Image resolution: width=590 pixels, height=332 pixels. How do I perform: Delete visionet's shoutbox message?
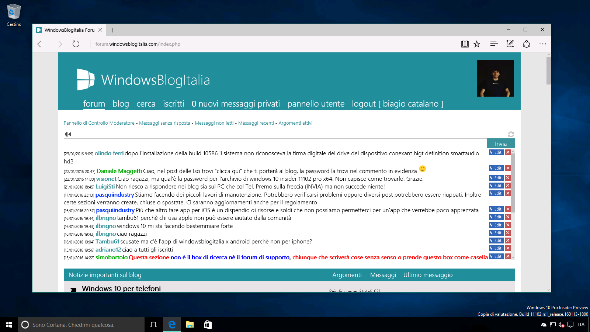tap(508, 178)
